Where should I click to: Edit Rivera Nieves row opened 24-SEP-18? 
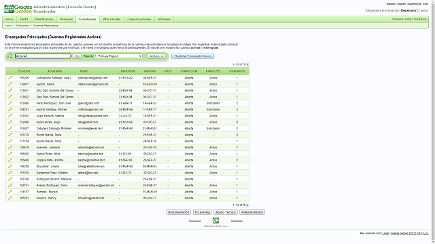[10, 141]
